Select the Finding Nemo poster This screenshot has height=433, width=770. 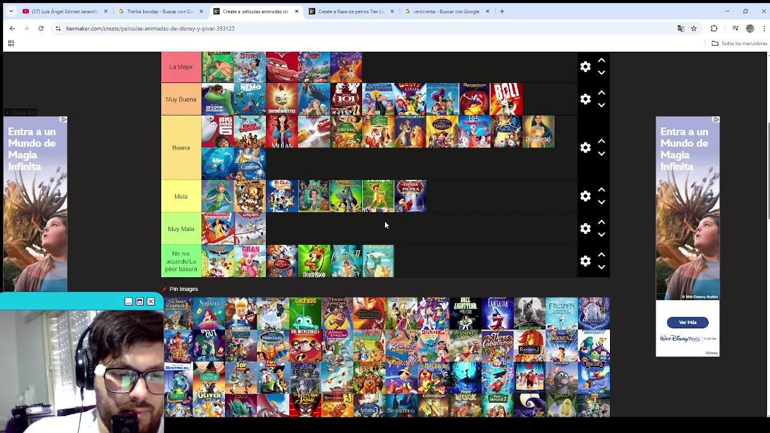coord(250,99)
